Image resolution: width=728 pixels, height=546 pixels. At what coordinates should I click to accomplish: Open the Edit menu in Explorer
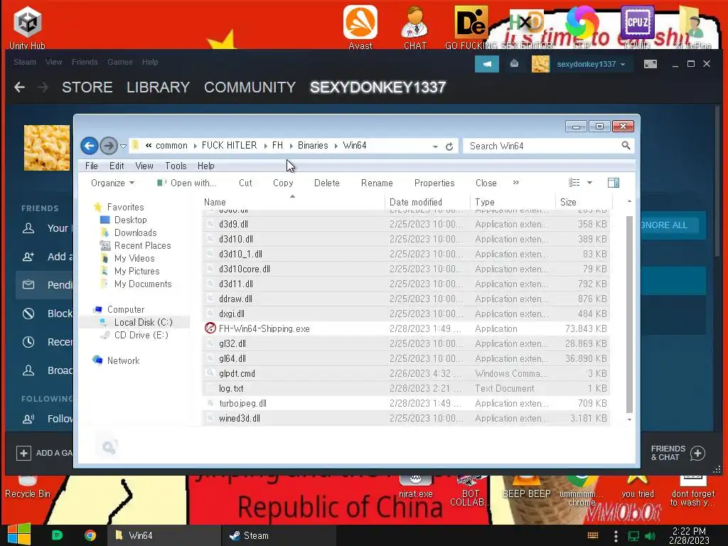tap(117, 166)
